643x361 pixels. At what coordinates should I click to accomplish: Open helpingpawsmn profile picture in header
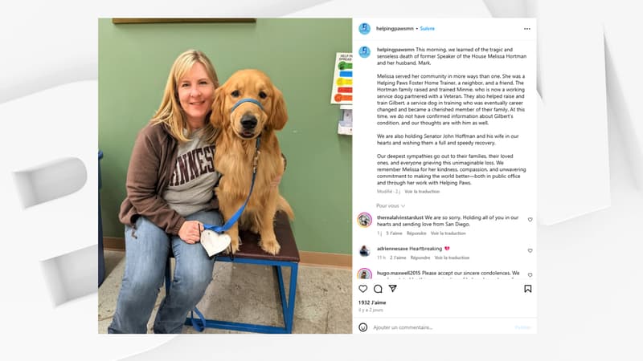point(365,29)
